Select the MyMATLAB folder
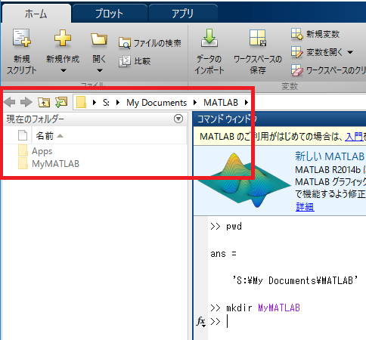Viewport: 366px width, 340px height. click(x=48, y=164)
